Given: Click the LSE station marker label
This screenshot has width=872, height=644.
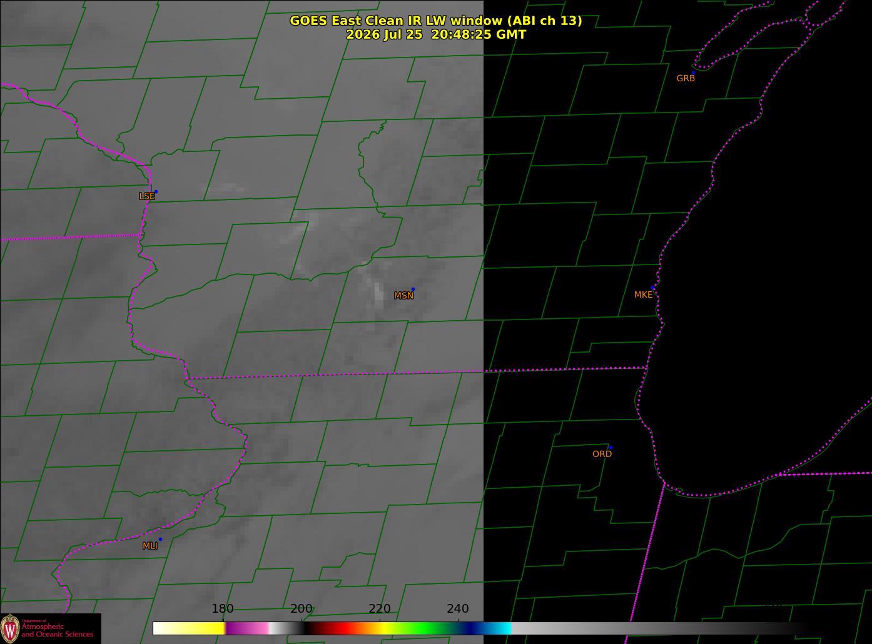Looking at the screenshot, I should point(147,196).
